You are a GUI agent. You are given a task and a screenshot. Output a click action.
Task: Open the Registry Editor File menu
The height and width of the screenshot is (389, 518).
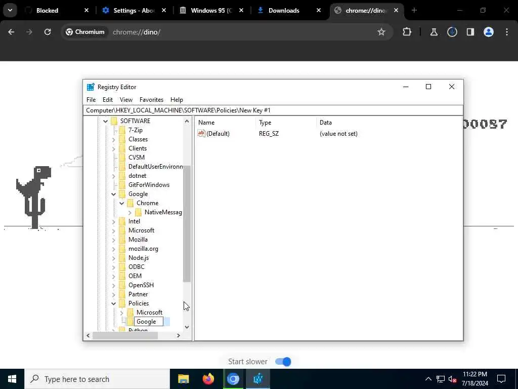point(91,100)
